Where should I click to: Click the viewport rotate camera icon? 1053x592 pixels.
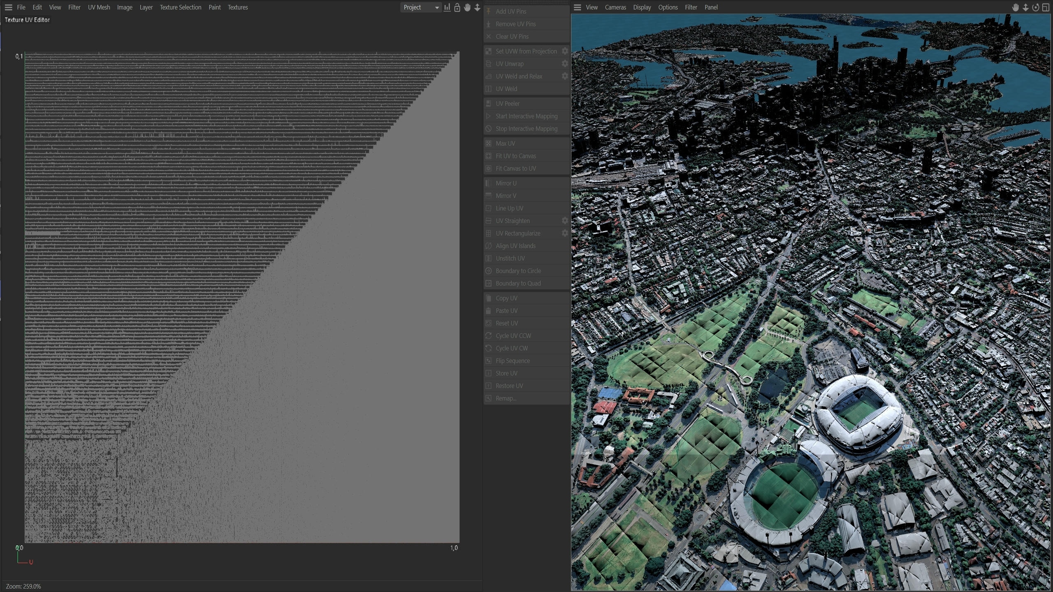point(1036,7)
